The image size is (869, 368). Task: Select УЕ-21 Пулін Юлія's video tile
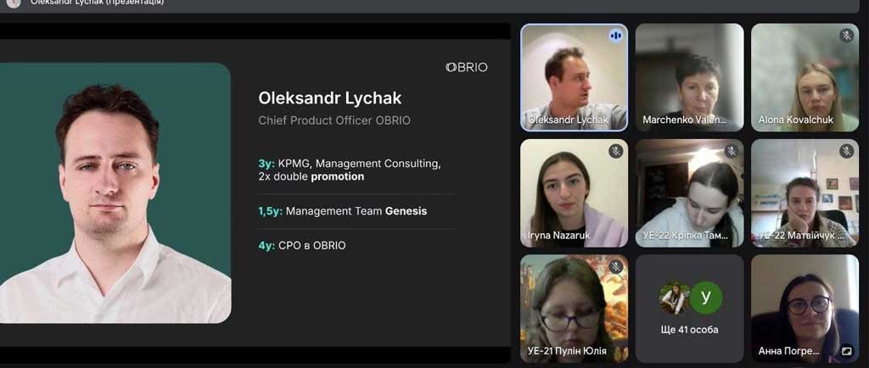[x=575, y=309]
